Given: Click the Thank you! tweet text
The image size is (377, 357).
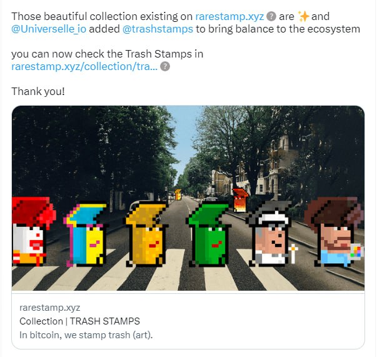Looking at the screenshot, I should coord(38,91).
